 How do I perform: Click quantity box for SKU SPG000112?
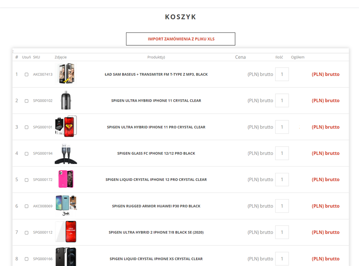(x=282, y=232)
